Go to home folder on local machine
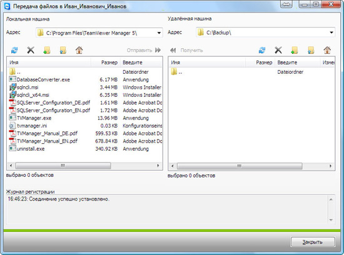344x255 pixels. [79, 50]
